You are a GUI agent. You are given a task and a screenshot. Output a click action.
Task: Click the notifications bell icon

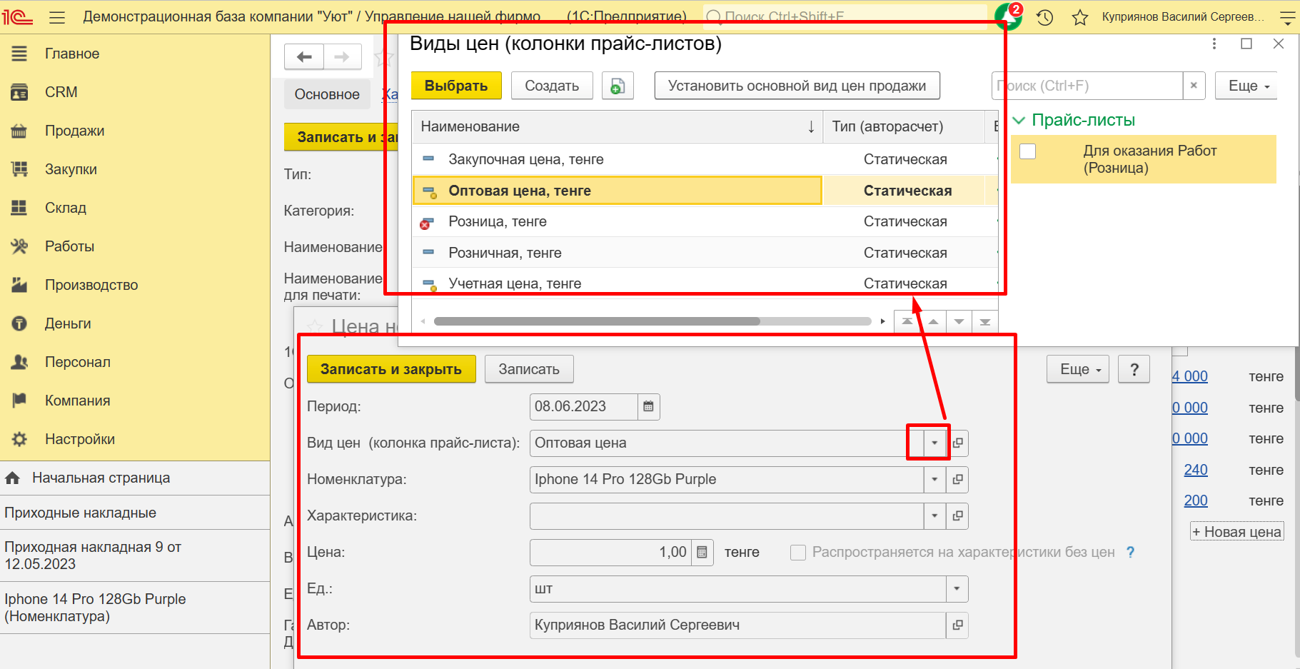pyautogui.click(x=1008, y=16)
